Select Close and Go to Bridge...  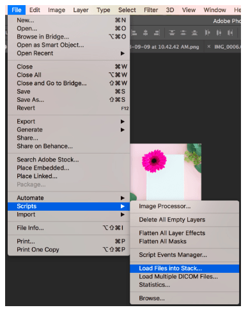click(69, 83)
